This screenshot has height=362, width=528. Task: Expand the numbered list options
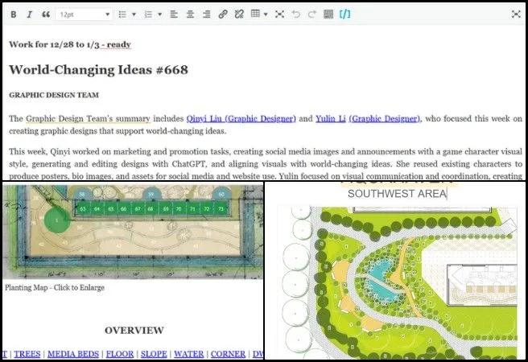[x=159, y=14]
